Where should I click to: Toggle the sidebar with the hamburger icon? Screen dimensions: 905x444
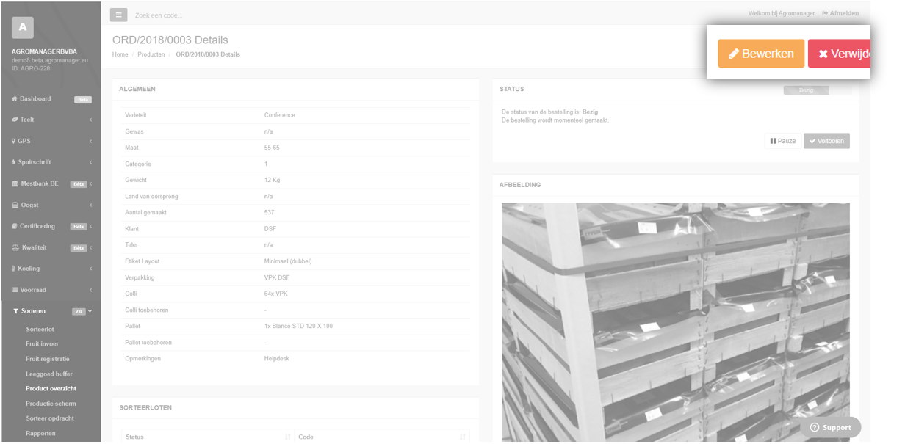pyautogui.click(x=118, y=15)
